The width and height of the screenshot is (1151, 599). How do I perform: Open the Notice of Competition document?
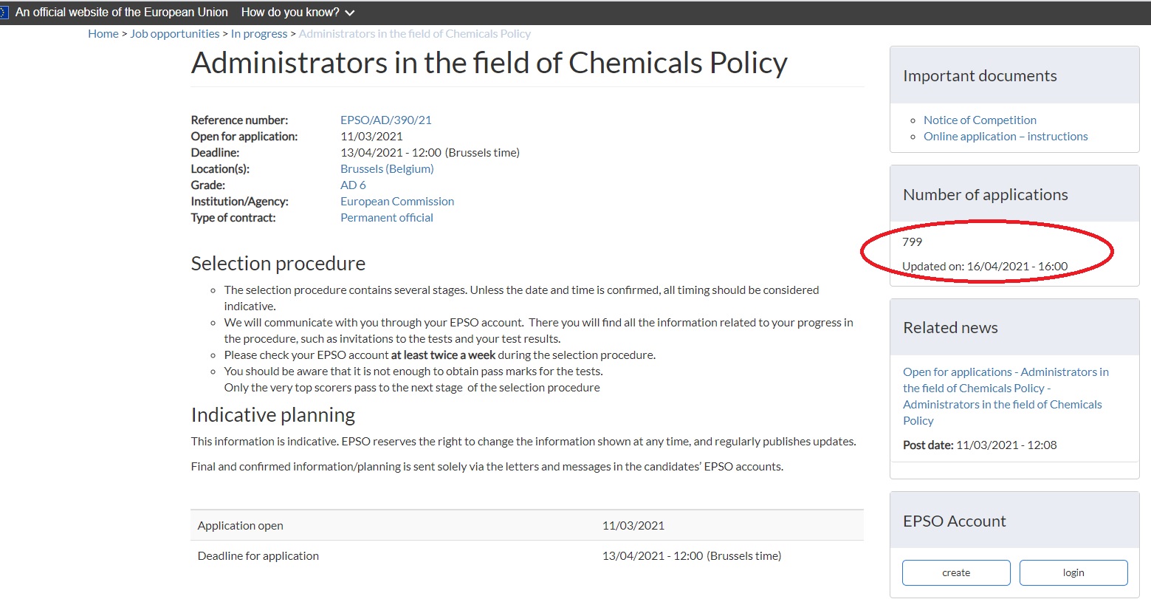(980, 120)
